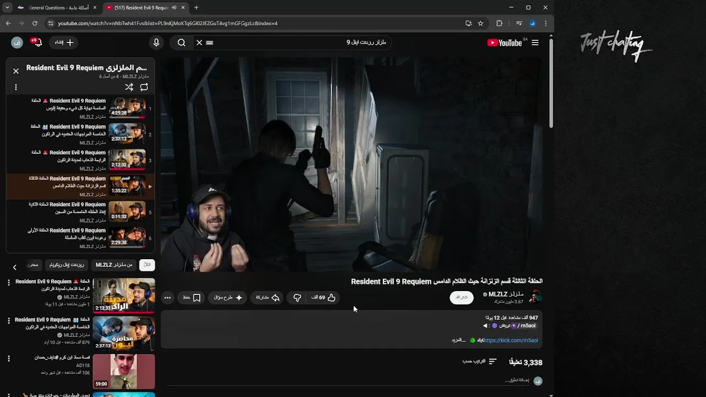Click the main video player

click(x=351, y=165)
